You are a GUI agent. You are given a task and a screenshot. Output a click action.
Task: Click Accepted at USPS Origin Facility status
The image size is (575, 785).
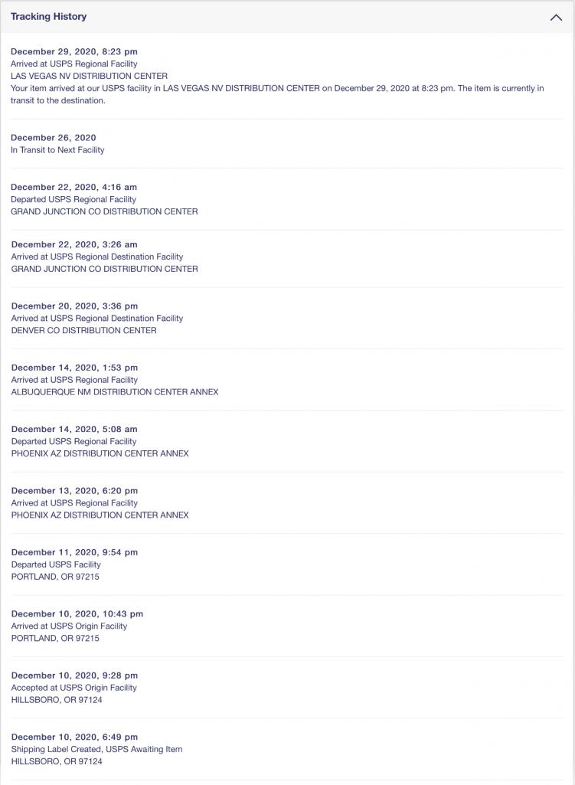click(x=74, y=688)
